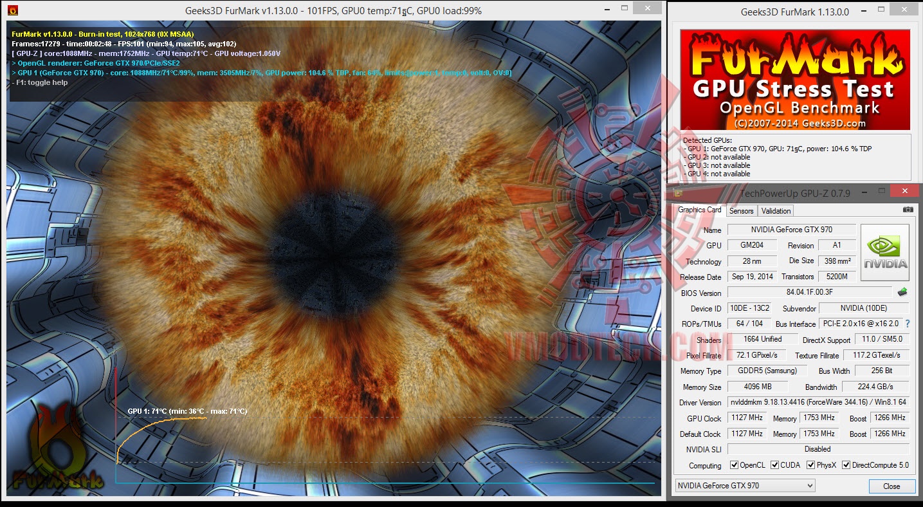The image size is (923, 507).
Task: Click the Memory Size field 4096 MB
Action: [x=758, y=387]
